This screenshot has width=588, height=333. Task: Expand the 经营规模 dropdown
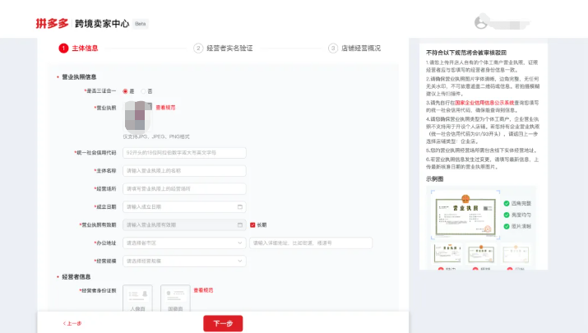tap(184, 261)
